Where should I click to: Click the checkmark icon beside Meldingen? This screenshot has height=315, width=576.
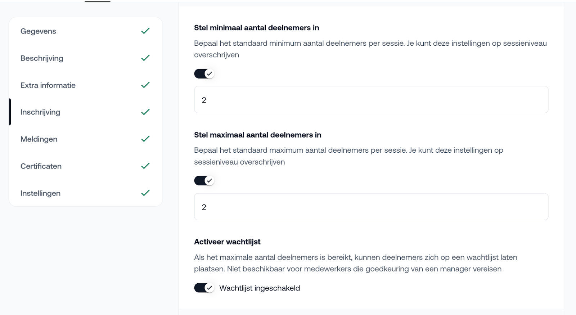click(x=145, y=139)
